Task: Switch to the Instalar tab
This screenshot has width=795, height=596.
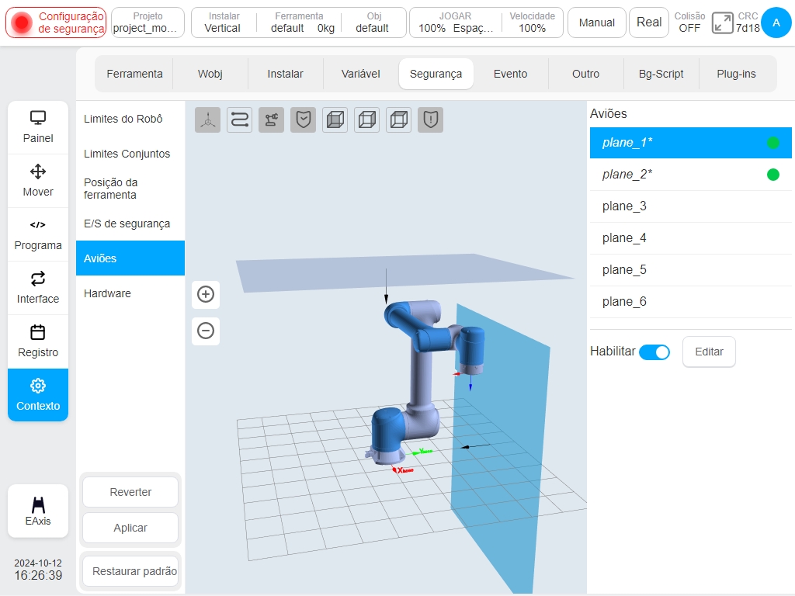Action: click(286, 74)
